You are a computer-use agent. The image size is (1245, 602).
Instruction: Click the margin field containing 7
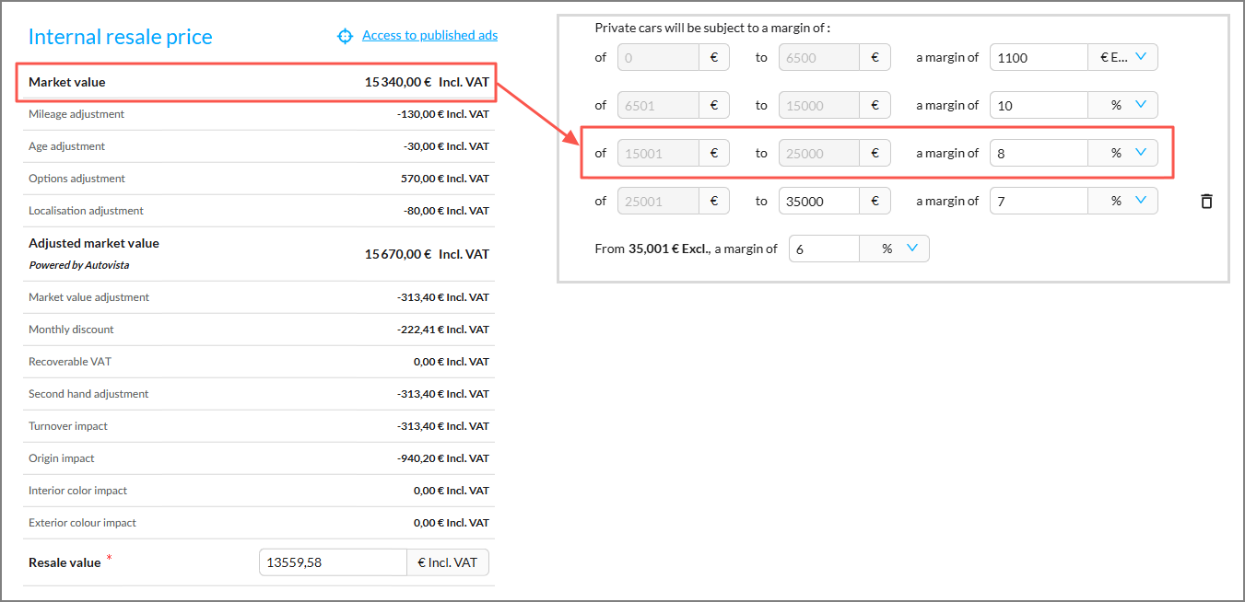[x=1039, y=201]
